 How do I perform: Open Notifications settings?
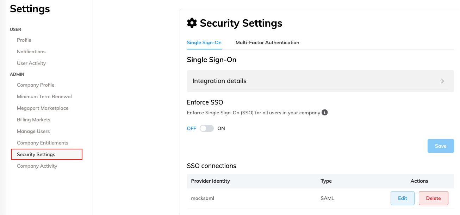31,52
